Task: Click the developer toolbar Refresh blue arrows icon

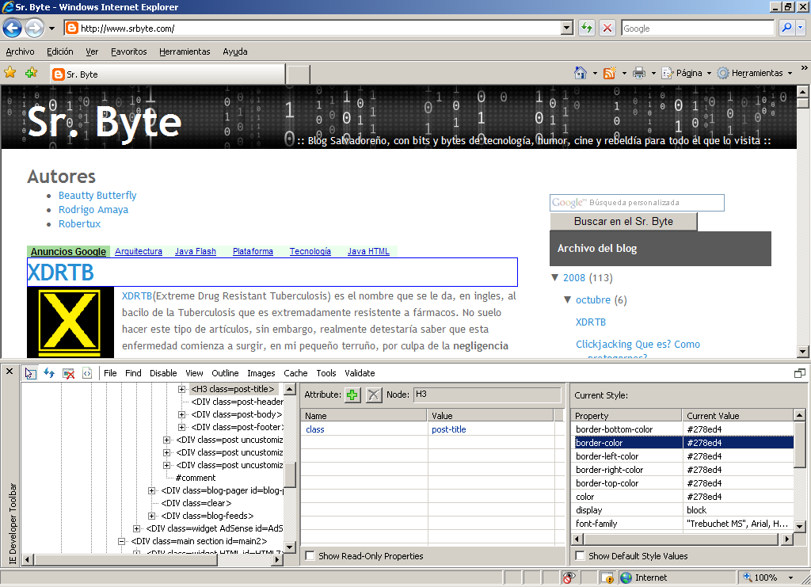Action: 49,373
